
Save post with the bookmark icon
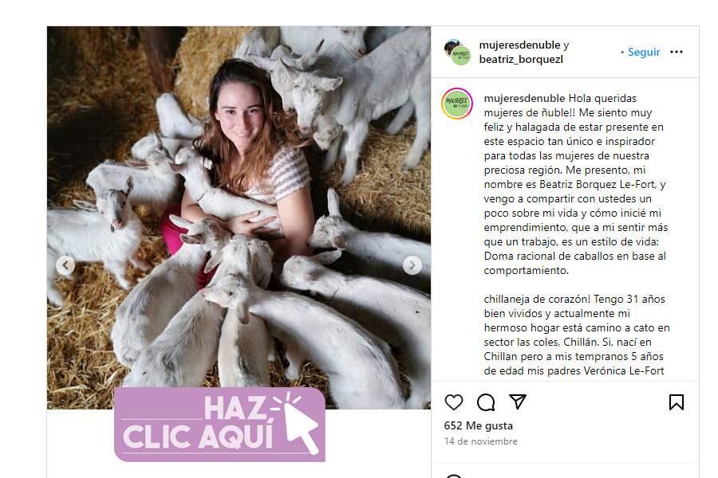677,402
